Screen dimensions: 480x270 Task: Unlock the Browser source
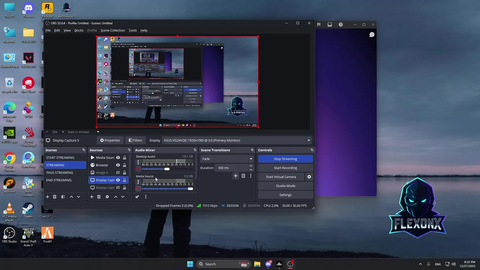pyautogui.click(x=124, y=165)
